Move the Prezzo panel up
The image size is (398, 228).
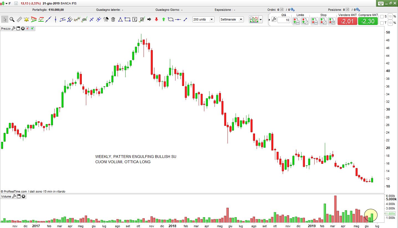pos(32,29)
